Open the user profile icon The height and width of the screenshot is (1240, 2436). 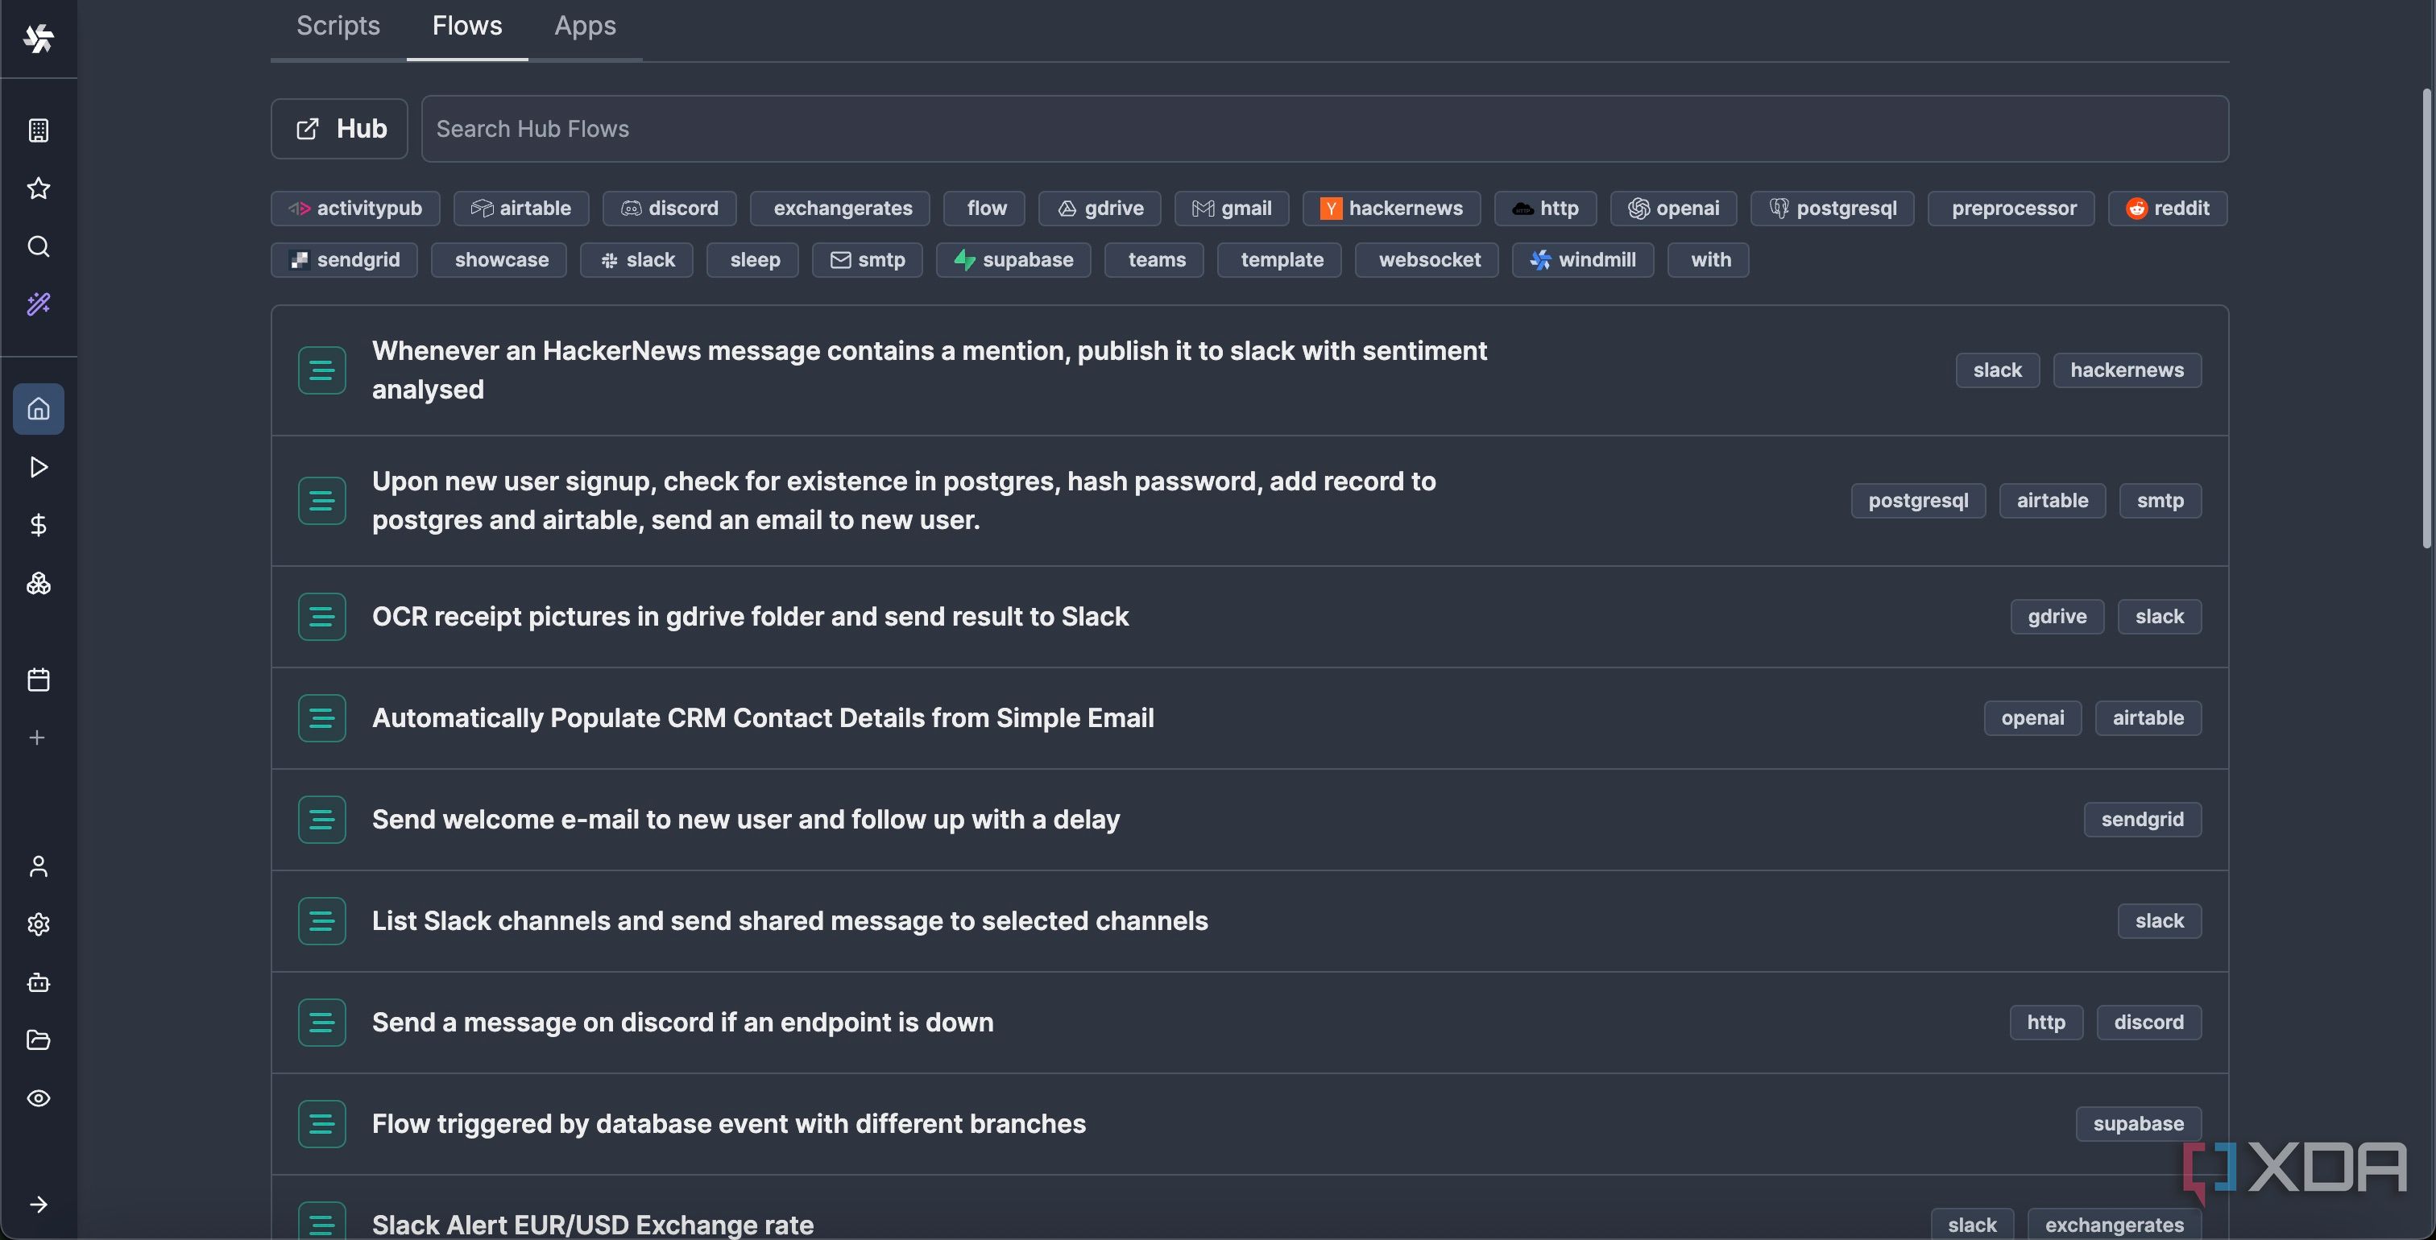39,866
